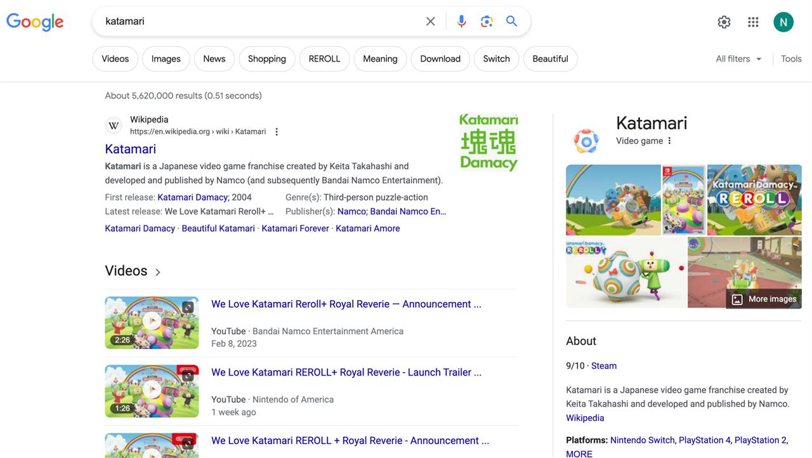Expand the Videos section arrow
The height and width of the screenshot is (458, 812).
pos(158,272)
